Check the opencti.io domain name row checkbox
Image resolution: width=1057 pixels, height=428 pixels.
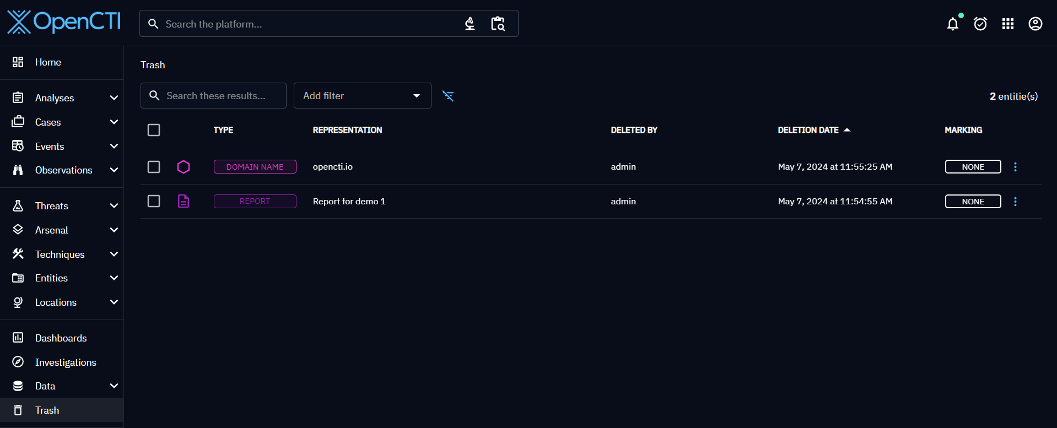tap(154, 167)
